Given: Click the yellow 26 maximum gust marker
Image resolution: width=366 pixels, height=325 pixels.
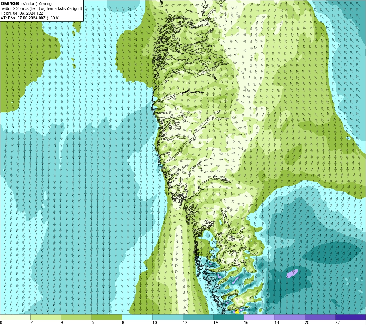Looking at the screenshot, I should [237, 311].
